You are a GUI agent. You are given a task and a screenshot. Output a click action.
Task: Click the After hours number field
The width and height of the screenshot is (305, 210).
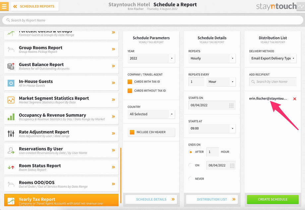[x=213, y=152]
